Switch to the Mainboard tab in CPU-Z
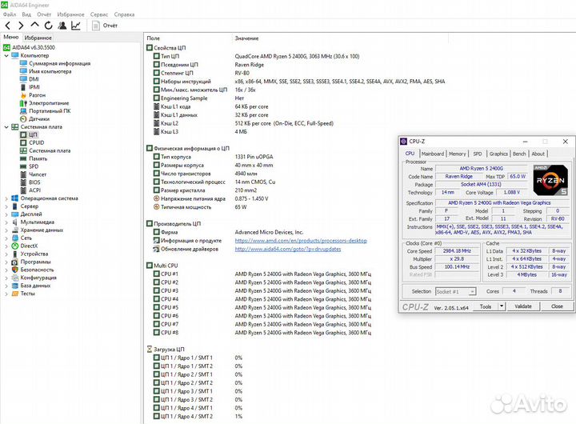Image resolution: width=576 pixels, height=424 pixels. click(432, 154)
